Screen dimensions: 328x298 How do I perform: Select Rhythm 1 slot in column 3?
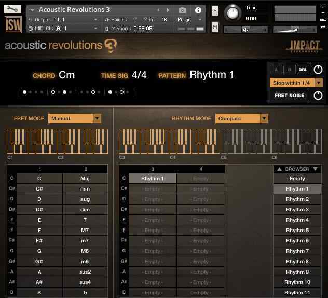pyautogui.click(x=152, y=179)
